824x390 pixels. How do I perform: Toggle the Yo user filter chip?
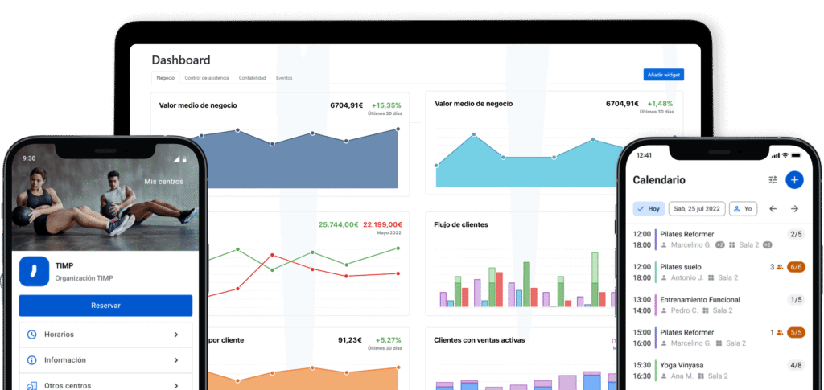point(743,209)
